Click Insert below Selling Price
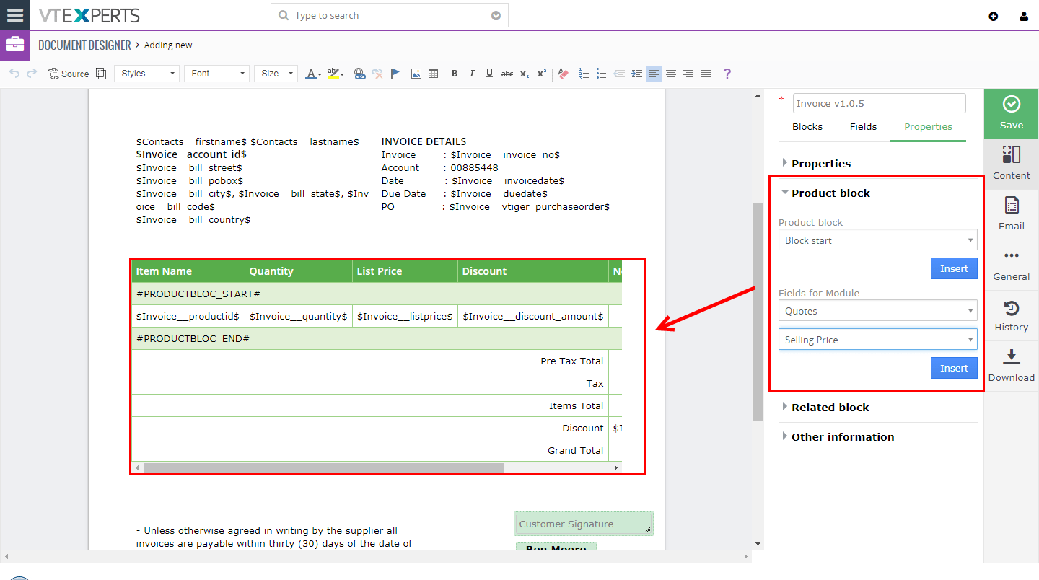 pyautogui.click(x=954, y=368)
